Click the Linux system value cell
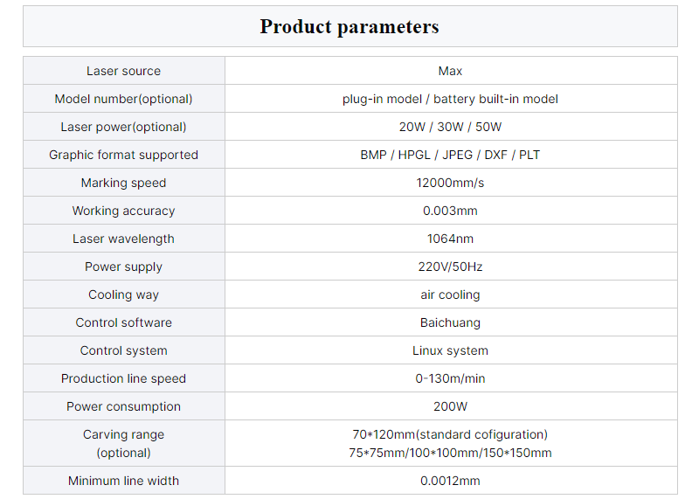The width and height of the screenshot is (699, 499). point(451,350)
